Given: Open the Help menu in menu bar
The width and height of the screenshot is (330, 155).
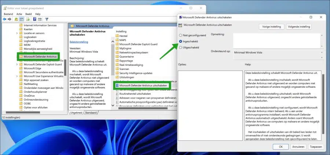Looking at the screenshot, I should tap(38, 14).
